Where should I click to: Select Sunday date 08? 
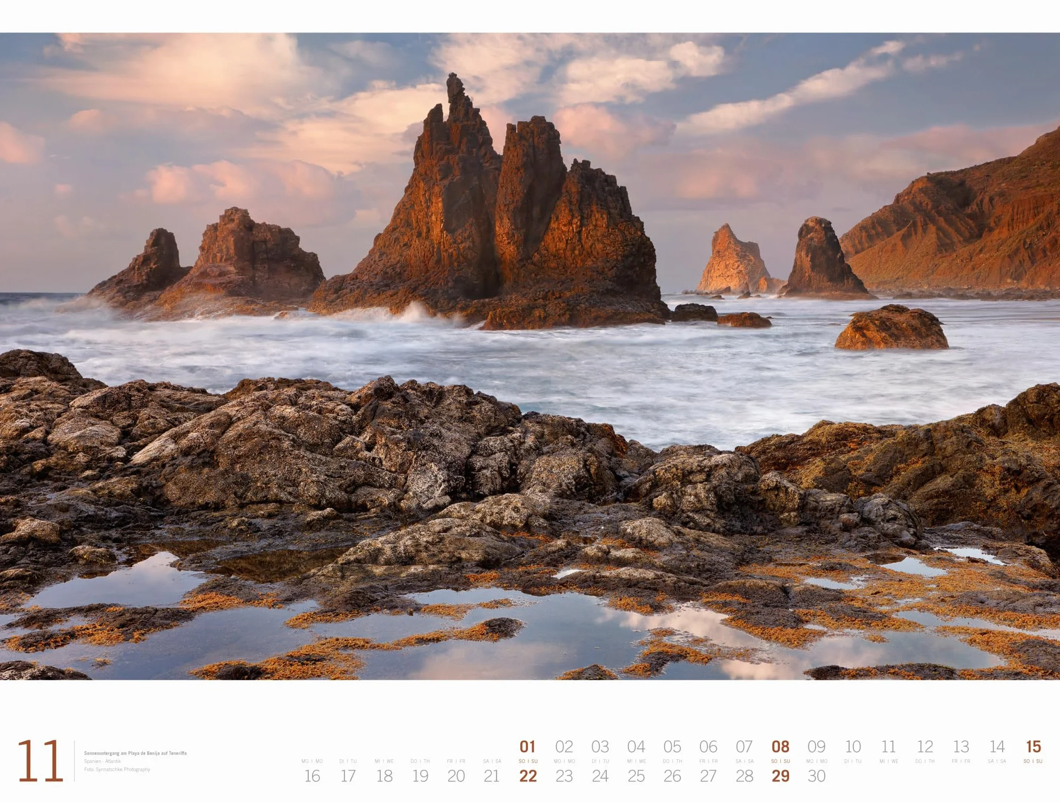[780, 747]
